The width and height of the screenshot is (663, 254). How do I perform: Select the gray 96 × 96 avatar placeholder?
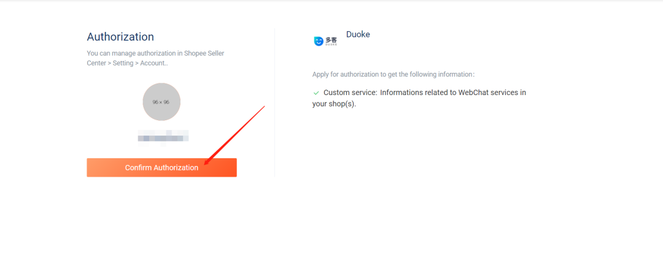tap(161, 102)
